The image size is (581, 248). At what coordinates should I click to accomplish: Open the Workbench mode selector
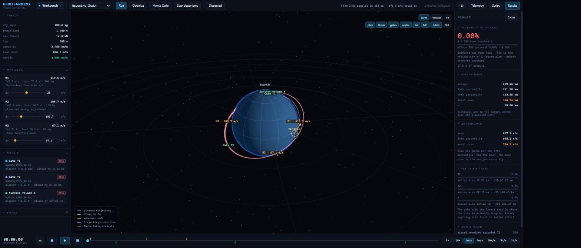point(50,6)
